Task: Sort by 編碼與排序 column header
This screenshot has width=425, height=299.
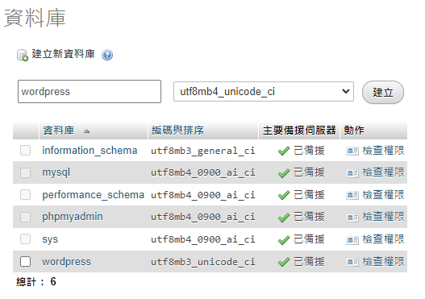Action: pyautogui.click(x=177, y=131)
